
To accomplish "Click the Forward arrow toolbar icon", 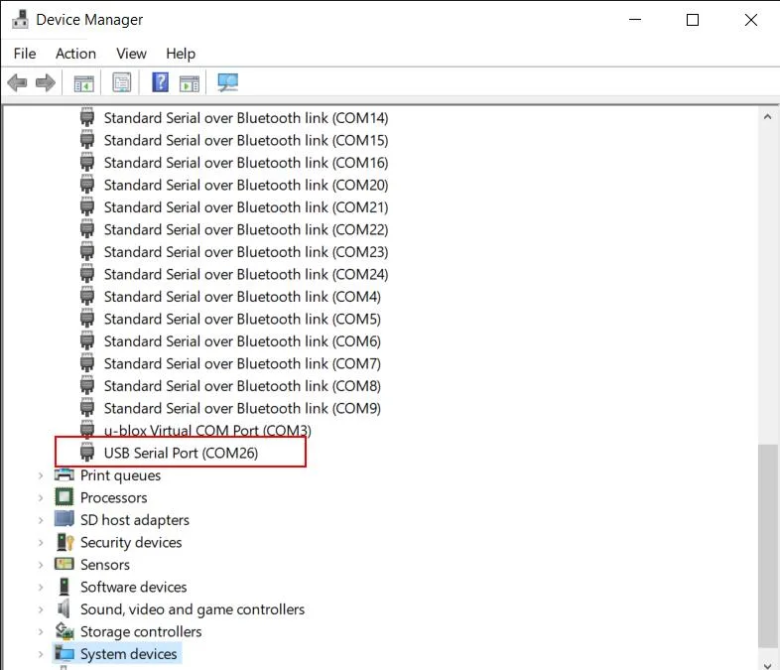I will (46, 82).
